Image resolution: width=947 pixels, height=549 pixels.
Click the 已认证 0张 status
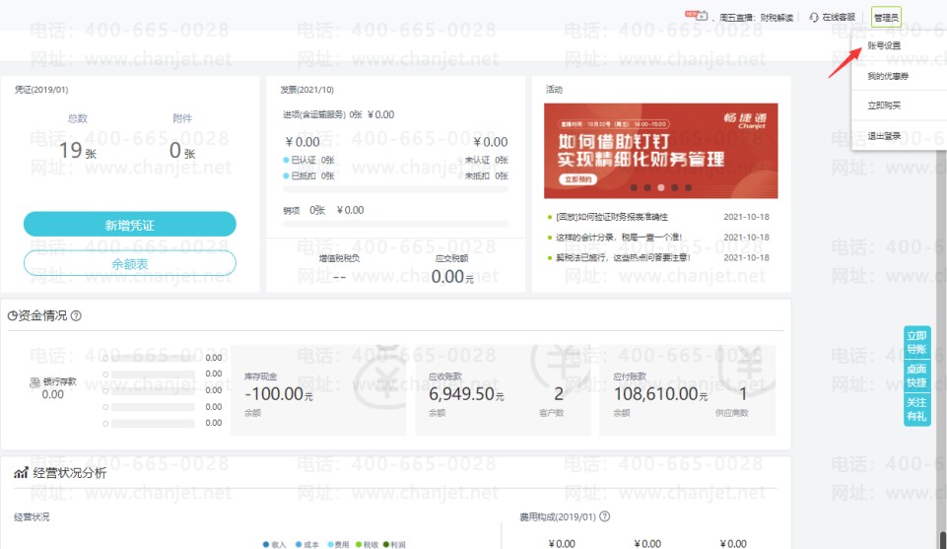click(x=308, y=160)
